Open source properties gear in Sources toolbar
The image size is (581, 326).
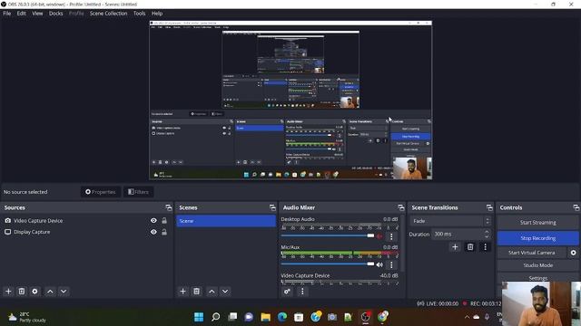coord(34,292)
